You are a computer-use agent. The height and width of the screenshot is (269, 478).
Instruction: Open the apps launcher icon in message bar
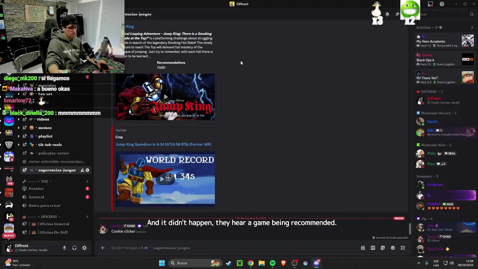403,248
